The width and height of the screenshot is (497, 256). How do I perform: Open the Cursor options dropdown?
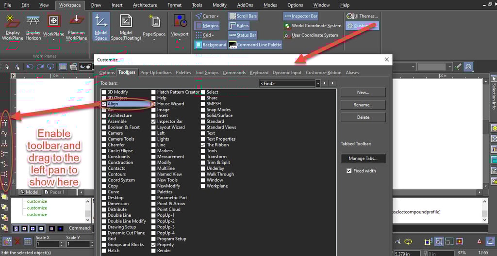[x=218, y=16]
